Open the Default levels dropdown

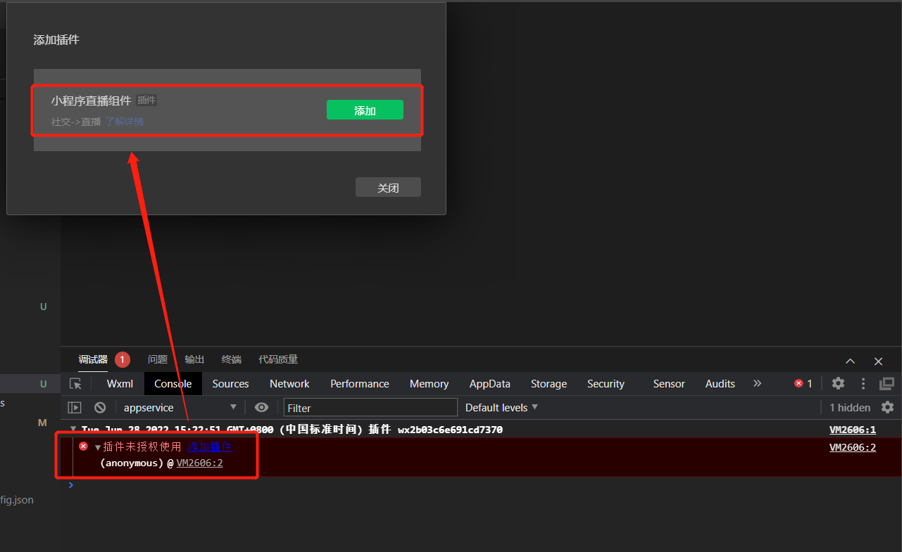(x=501, y=408)
